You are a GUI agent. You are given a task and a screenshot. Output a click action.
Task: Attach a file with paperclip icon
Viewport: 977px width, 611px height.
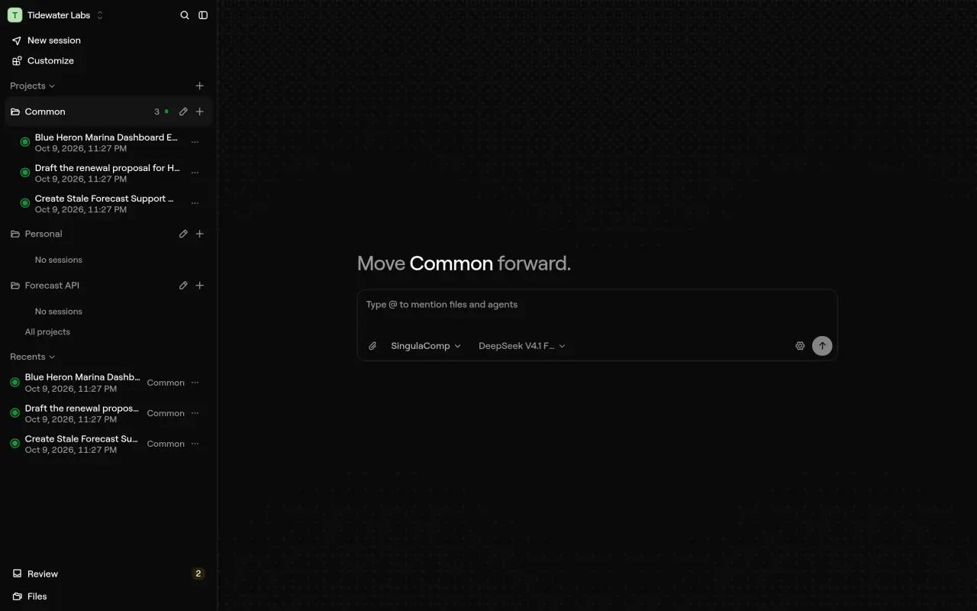coord(372,346)
